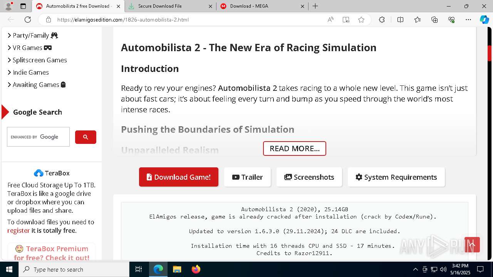The image size is (493, 277).
Task: Click the Google Search sidebar heading
Action: (x=37, y=112)
